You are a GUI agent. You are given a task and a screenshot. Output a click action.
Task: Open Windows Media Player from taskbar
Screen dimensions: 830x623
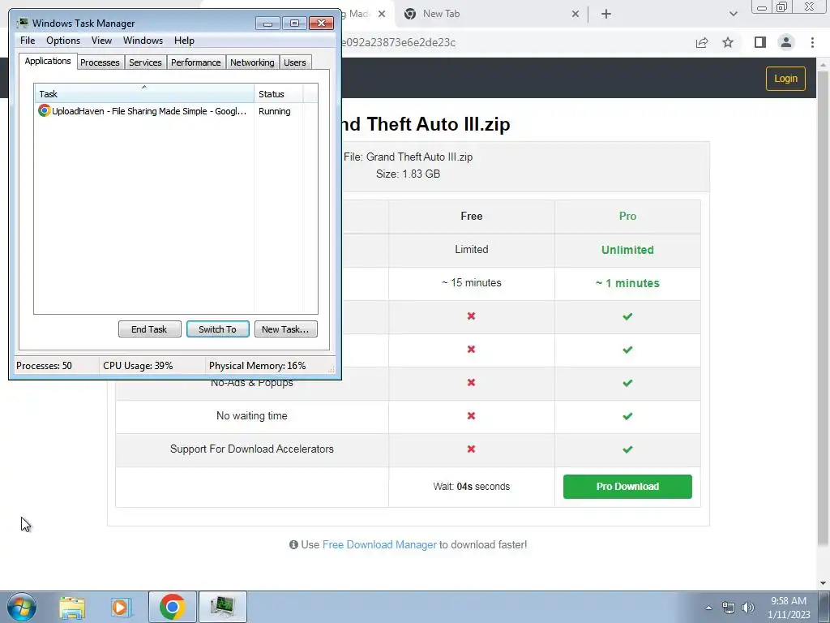click(122, 607)
